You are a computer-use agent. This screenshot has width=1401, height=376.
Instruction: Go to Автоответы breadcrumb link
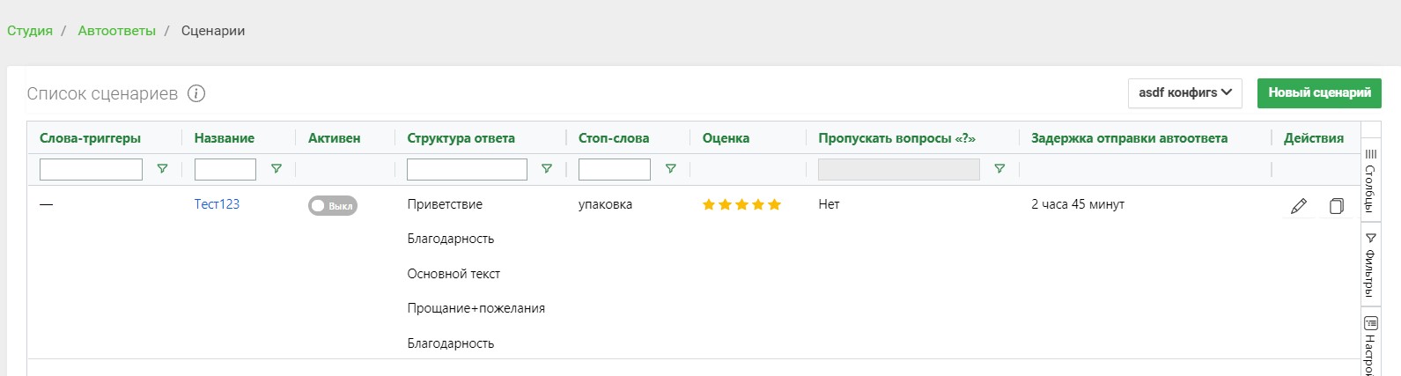pos(116,31)
